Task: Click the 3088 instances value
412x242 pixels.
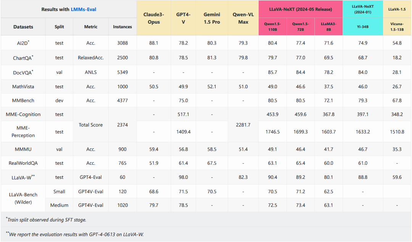Action: click(x=122, y=43)
